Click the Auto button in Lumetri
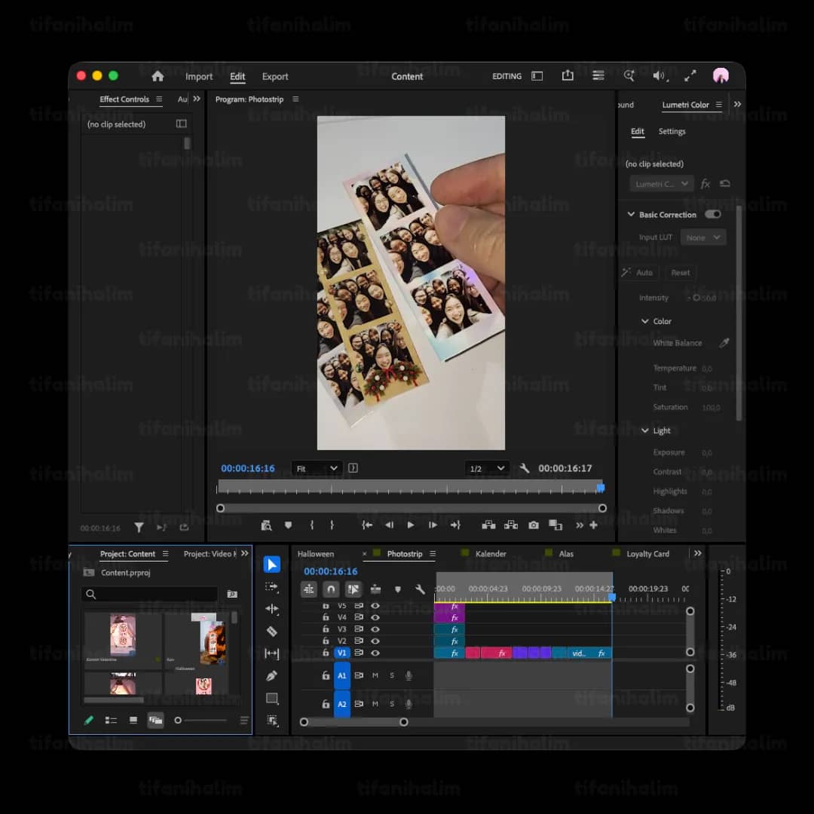This screenshot has height=814, width=814. point(640,273)
